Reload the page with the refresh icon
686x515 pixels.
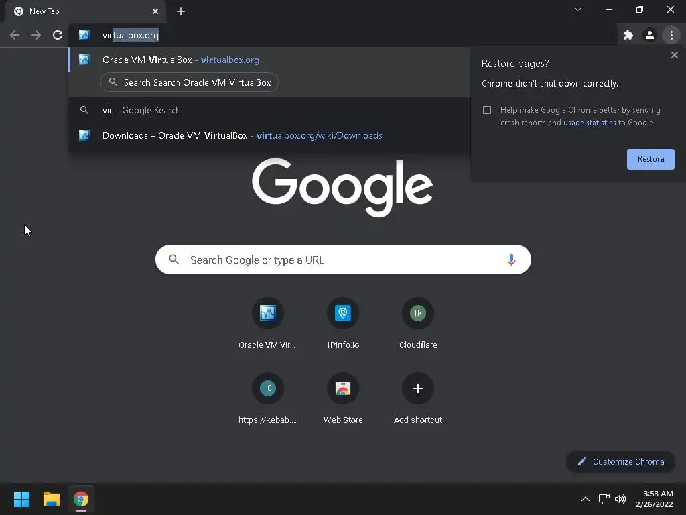coord(58,35)
